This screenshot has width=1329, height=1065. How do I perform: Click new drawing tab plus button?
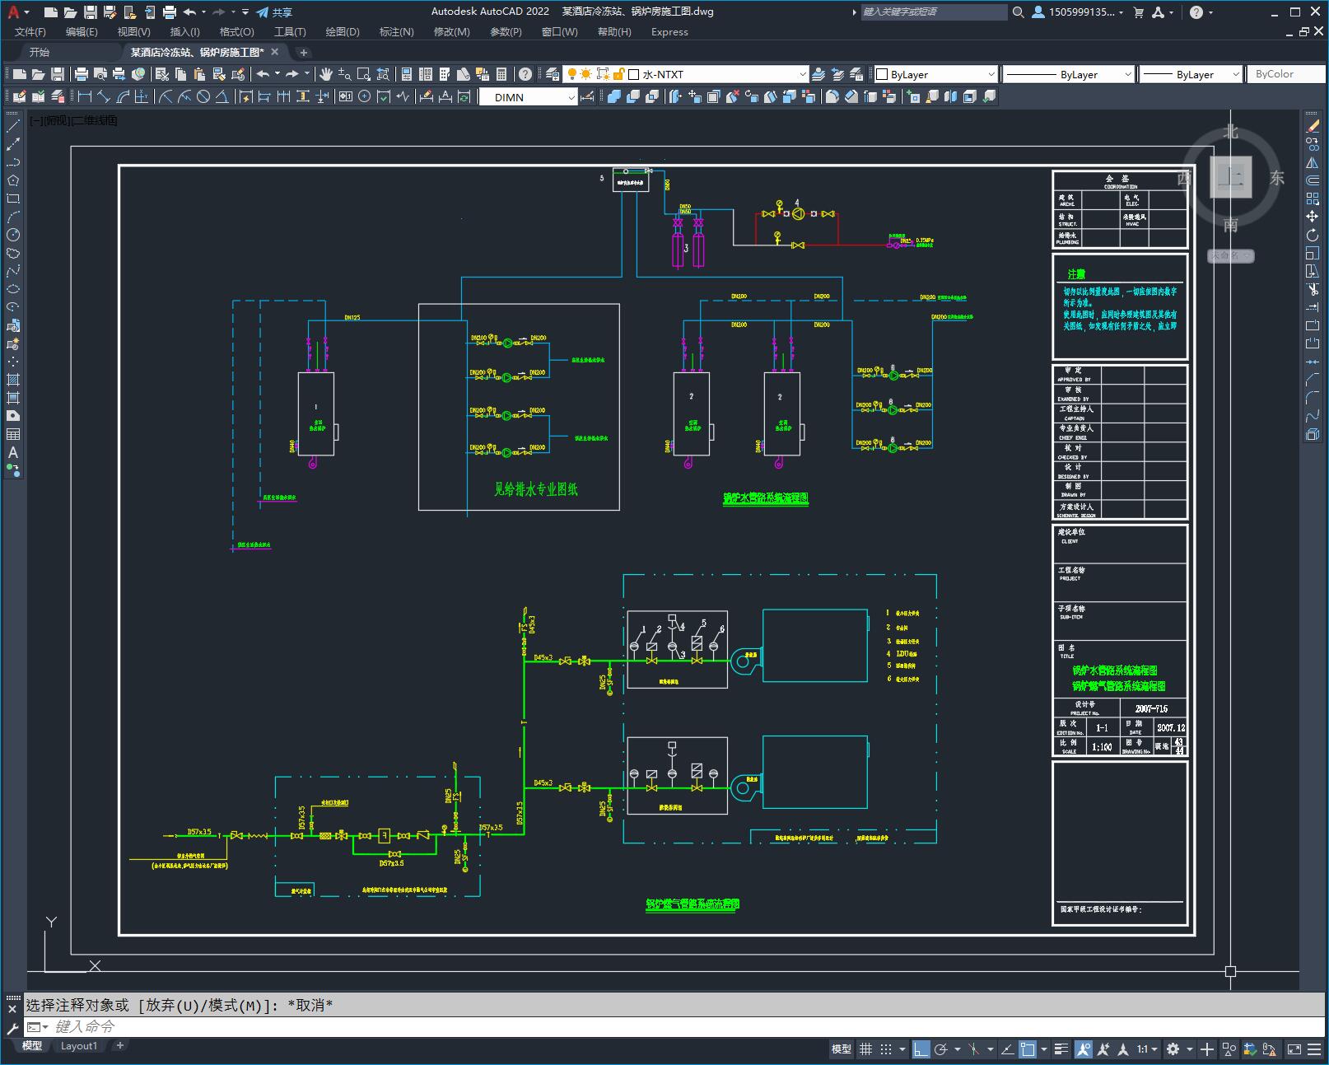click(x=303, y=52)
